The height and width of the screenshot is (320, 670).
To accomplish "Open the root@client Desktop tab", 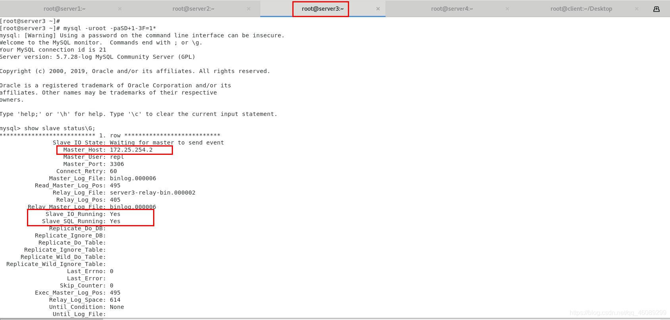I will (581, 9).
